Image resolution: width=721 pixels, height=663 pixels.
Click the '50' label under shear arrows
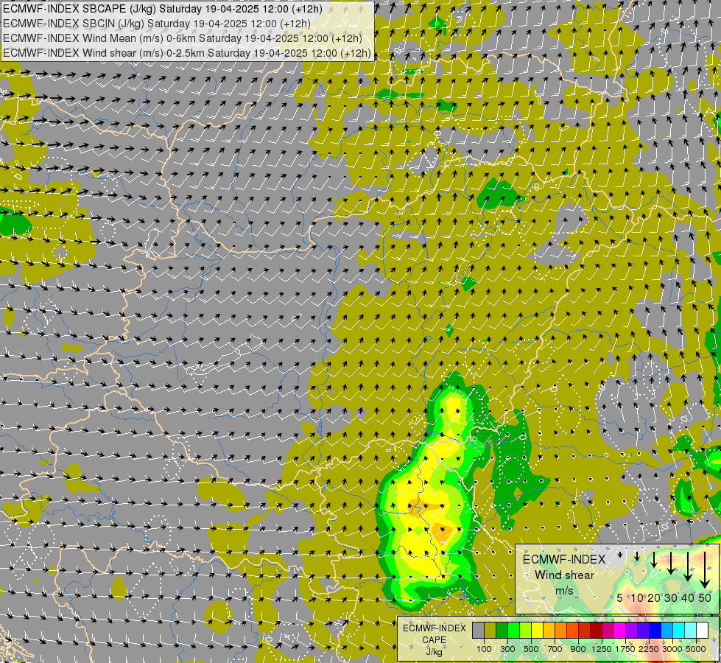click(705, 597)
